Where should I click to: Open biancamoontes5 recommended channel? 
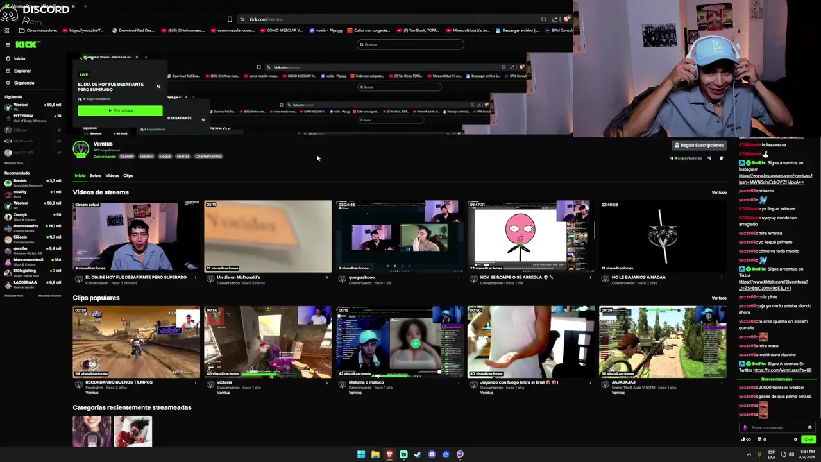[32, 261]
